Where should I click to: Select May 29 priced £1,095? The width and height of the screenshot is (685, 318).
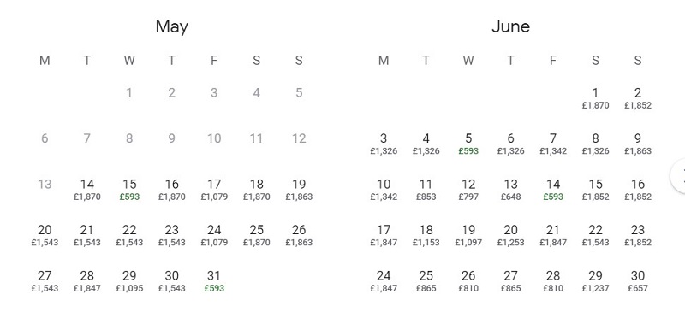(x=129, y=281)
